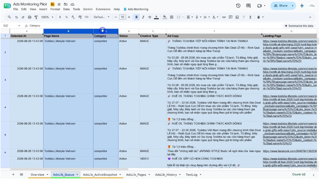
Task: Open the Format menu
Action: 55,9
